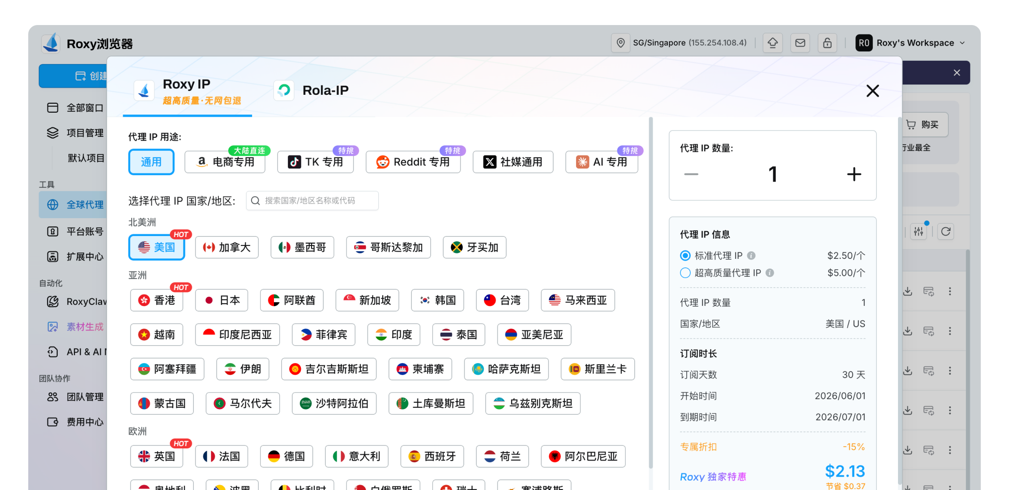Image resolution: width=1009 pixels, height=490 pixels.
Task: Click the info icon next to 标准代理 IP
Action: point(752,256)
